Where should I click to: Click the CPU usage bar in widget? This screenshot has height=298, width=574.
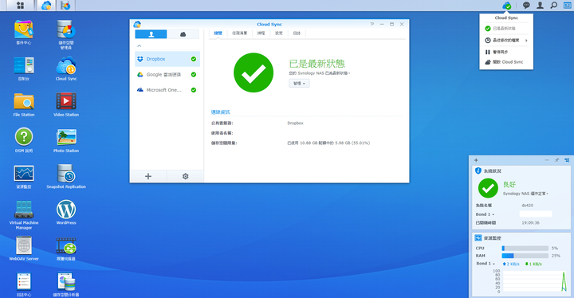525,249
